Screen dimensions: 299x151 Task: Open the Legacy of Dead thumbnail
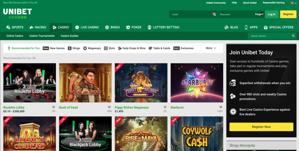coord(30,134)
